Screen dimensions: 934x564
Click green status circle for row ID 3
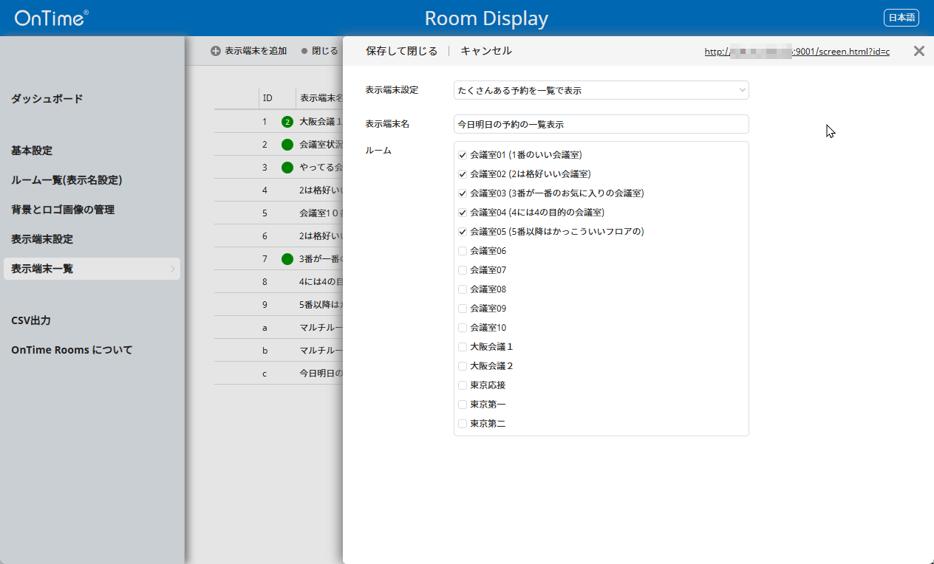(287, 168)
